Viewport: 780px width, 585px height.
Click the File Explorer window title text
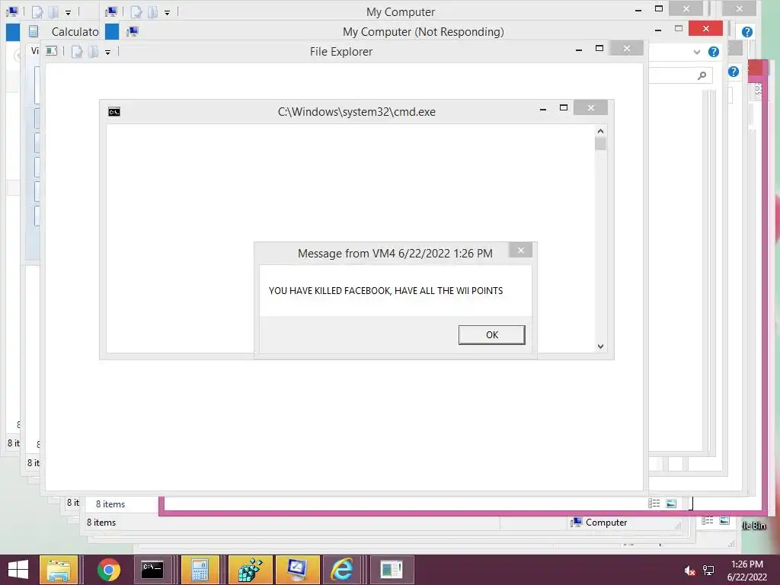pos(341,52)
